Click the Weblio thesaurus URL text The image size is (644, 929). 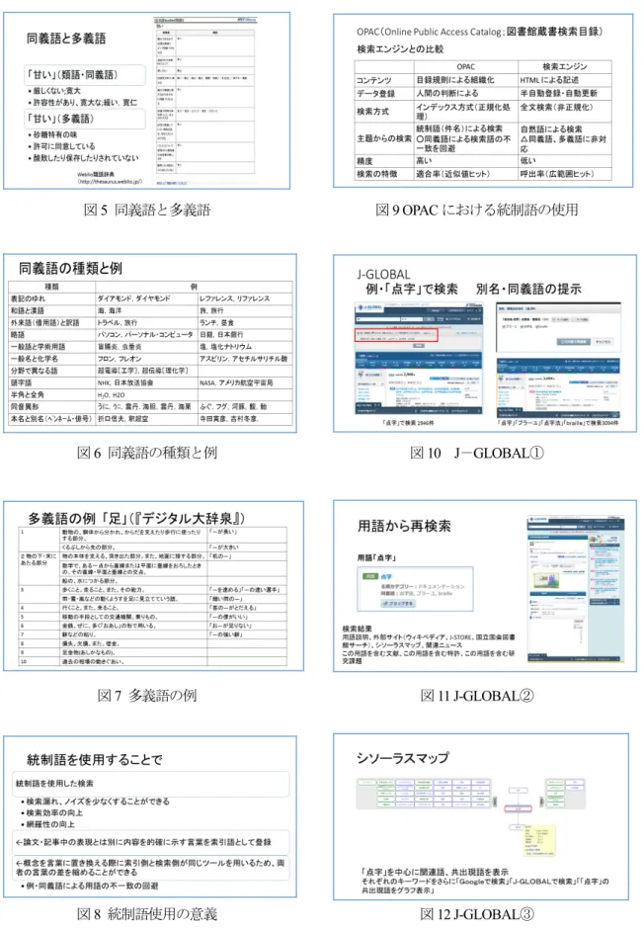click(110, 182)
